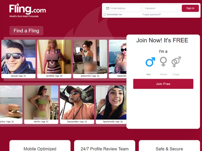Enable the Remember me checkbox
The height and width of the screenshot is (151, 202).
105,15
